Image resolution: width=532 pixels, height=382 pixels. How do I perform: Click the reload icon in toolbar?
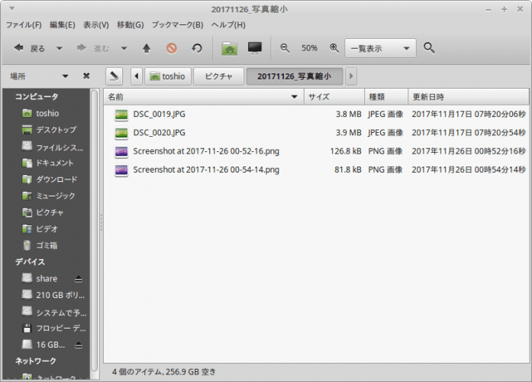tap(197, 48)
